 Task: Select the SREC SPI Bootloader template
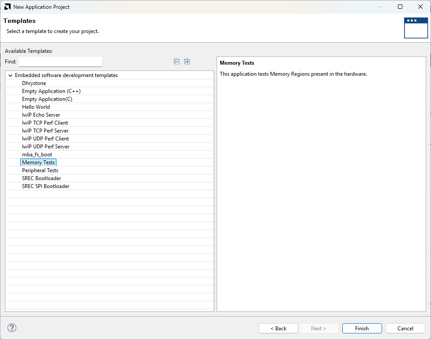coord(45,186)
